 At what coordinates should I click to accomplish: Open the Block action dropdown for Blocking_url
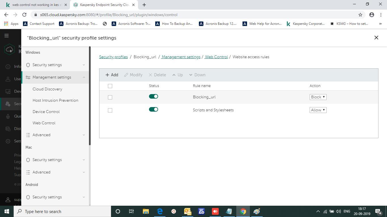[318, 97]
